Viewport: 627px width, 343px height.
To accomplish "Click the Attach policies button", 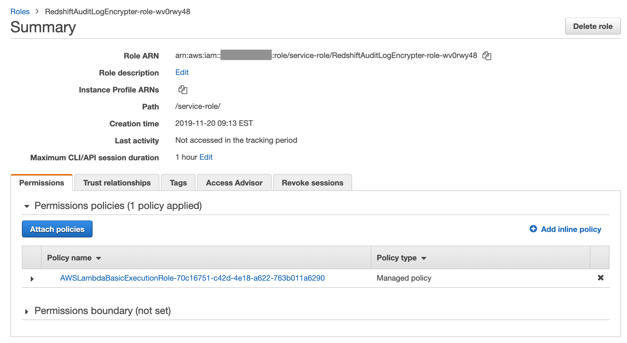I will click(57, 229).
